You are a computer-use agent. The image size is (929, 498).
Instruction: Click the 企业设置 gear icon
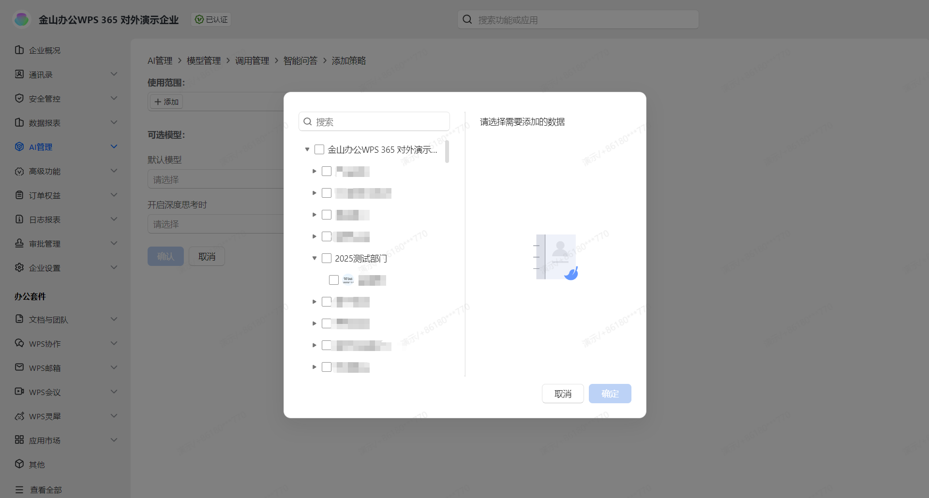pyautogui.click(x=19, y=267)
